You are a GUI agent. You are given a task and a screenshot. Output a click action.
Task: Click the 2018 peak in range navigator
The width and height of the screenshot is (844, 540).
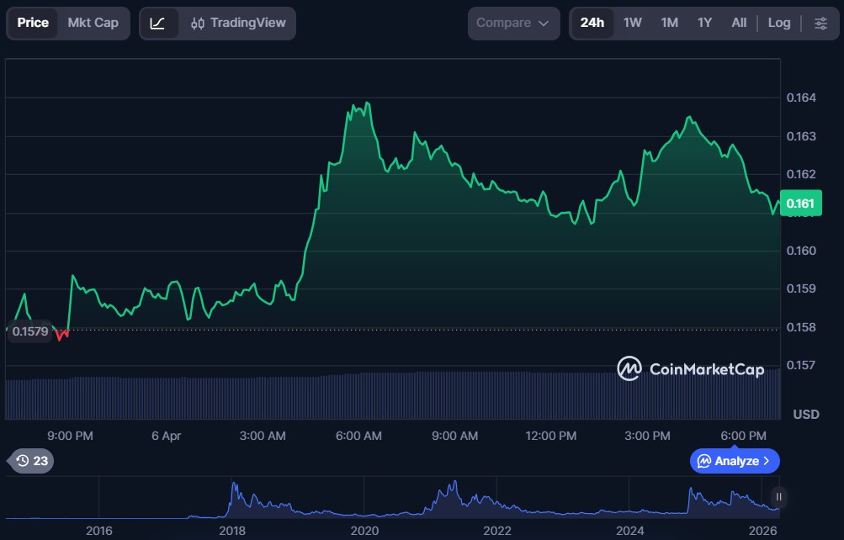point(233,485)
